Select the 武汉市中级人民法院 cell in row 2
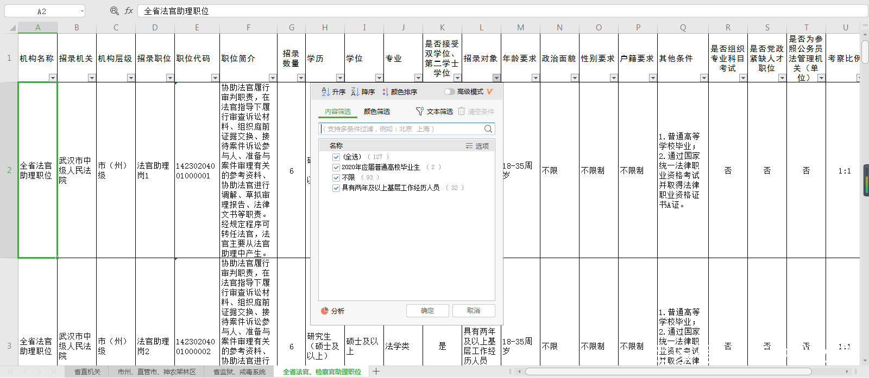869x378 pixels. tap(77, 170)
